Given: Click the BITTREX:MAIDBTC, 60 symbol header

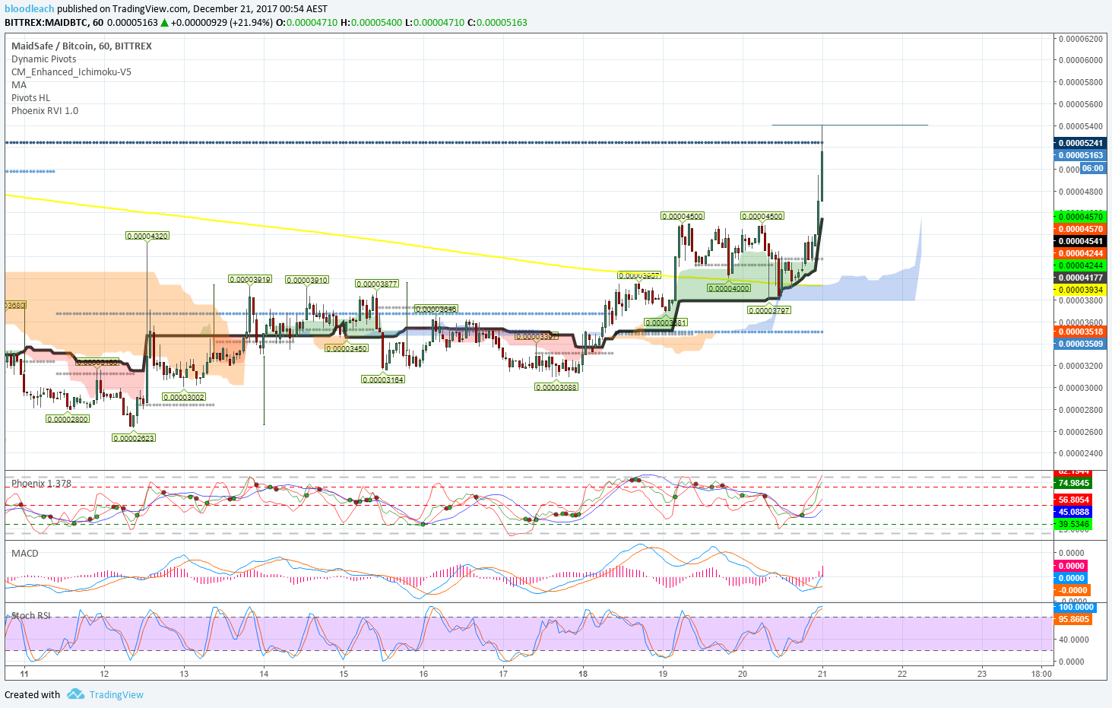Looking at the screenshot, I should 54,23.
